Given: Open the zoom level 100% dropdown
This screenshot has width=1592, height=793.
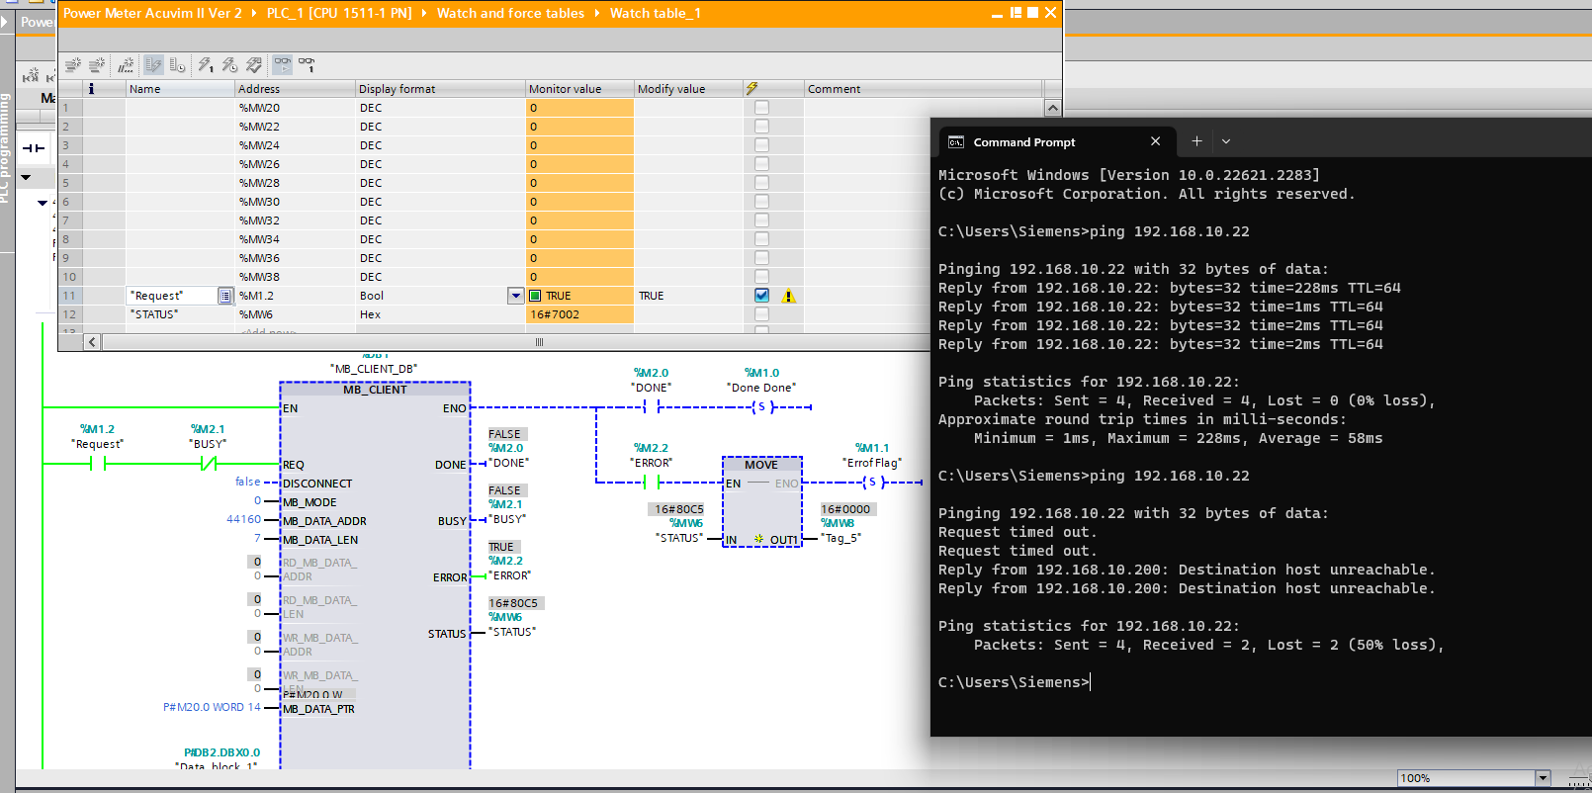Looking at the screenshot, I should point(1542,778).
